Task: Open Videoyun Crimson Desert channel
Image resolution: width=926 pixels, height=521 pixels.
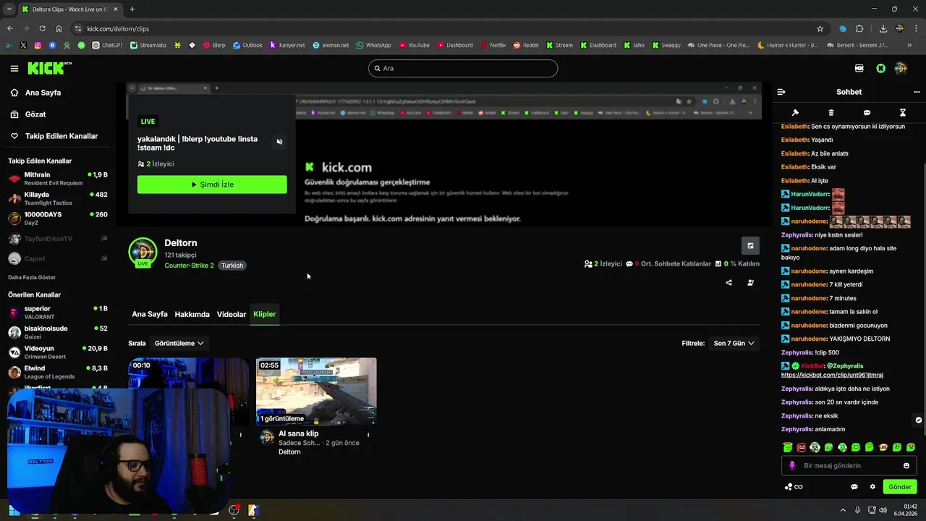Action: coord(58,352)
